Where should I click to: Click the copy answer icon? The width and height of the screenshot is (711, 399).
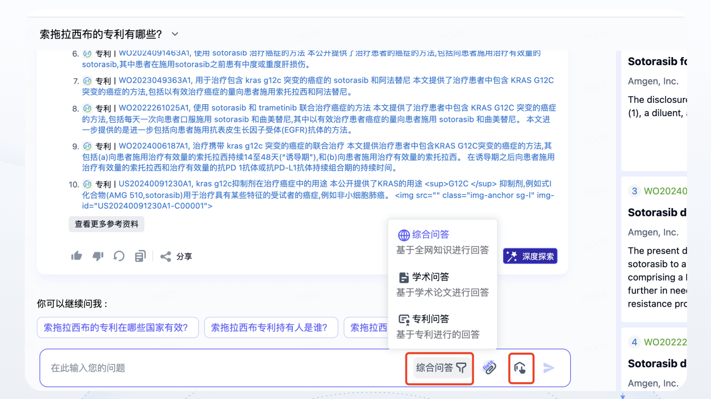140,256
